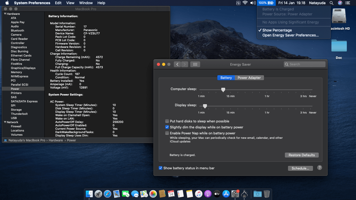Uncheck Slightly dim the display on battery

tap(167, 127)
